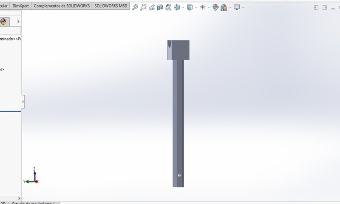Image resolution: width=340 pixels, height=204 pixels.
Task: Click the left panel split icon
Action: click(x=316, y=7)
